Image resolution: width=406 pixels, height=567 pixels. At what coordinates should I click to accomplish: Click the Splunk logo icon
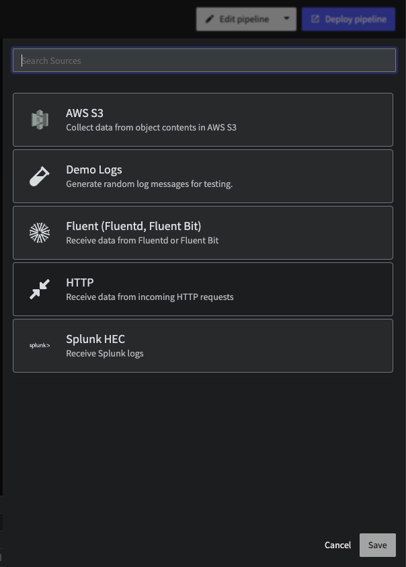[x=40, y=345]
